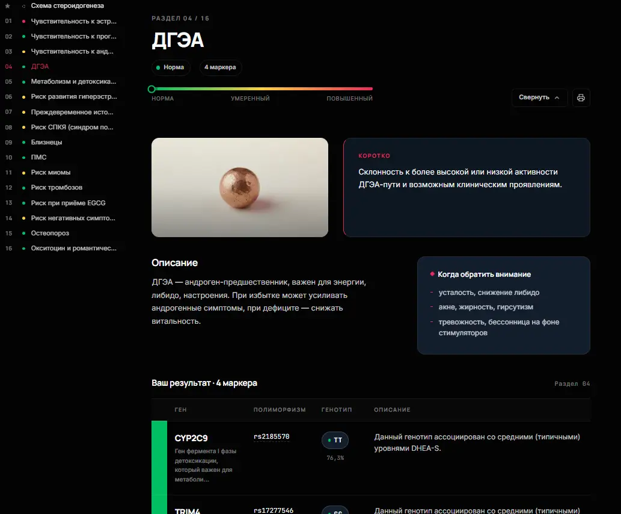
Task: Open section 13 Риск при приёме EGCG
Action: tap(68, 203)
